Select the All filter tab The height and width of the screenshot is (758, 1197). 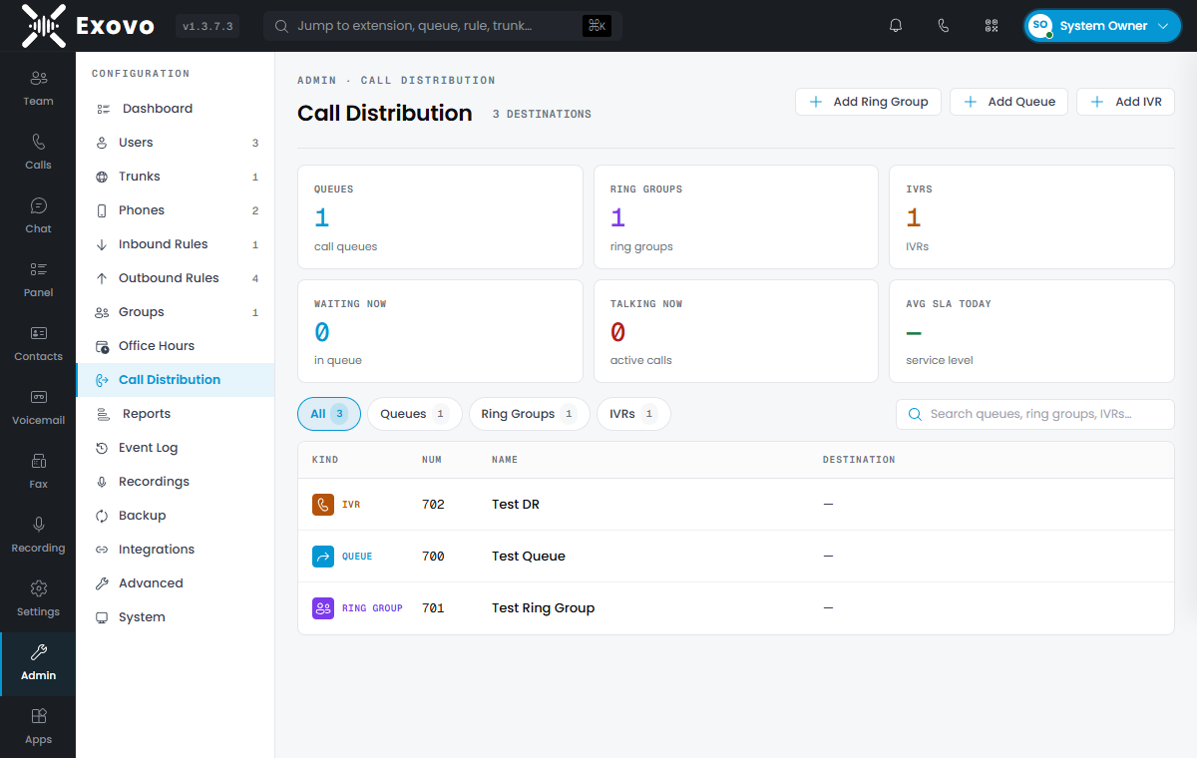[329, 414]
